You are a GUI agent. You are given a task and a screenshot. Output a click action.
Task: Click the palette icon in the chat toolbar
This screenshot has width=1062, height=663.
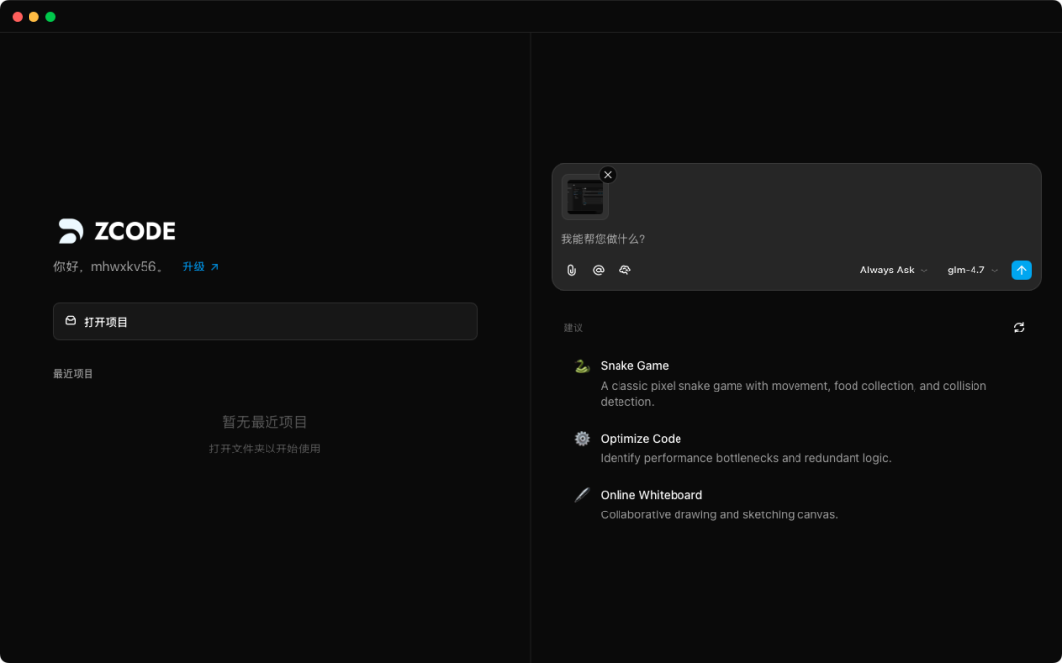624,271
